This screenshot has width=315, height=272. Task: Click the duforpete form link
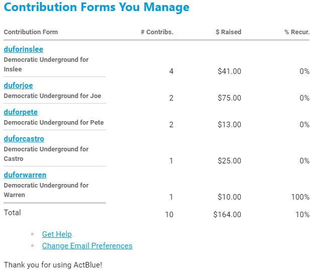21,112
